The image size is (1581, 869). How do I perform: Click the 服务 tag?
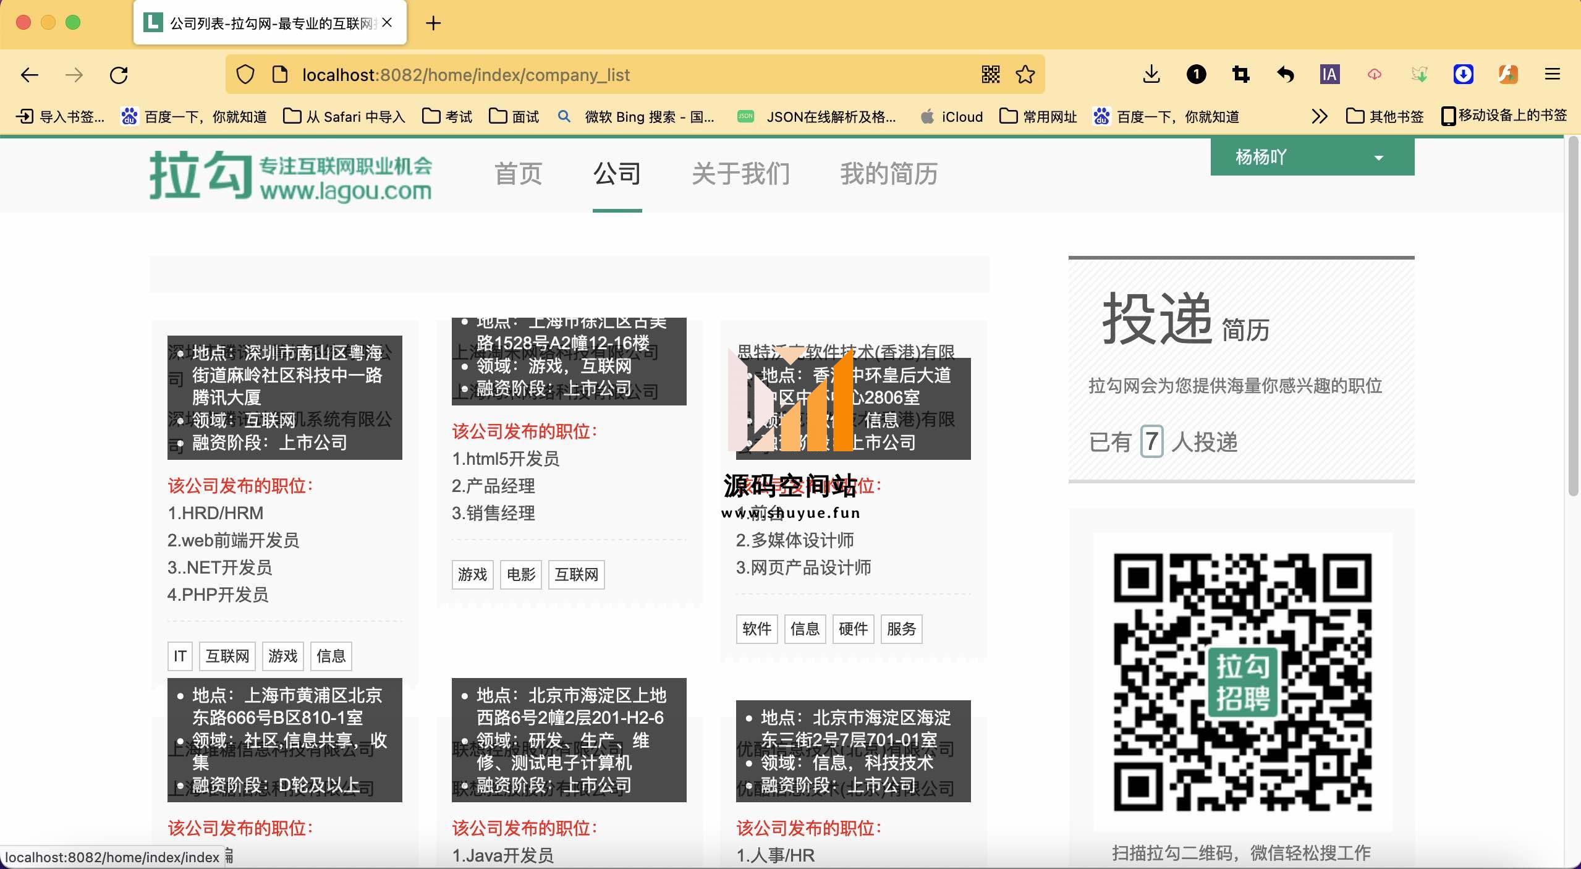[x=901, y=629]
